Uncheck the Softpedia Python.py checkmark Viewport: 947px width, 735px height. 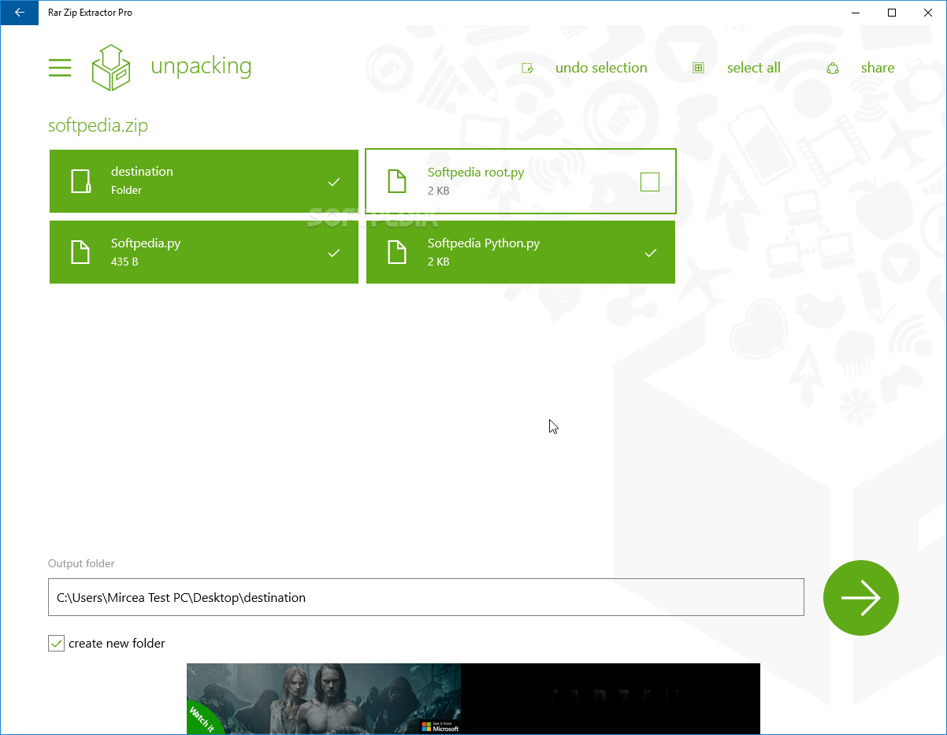(651, 253)
